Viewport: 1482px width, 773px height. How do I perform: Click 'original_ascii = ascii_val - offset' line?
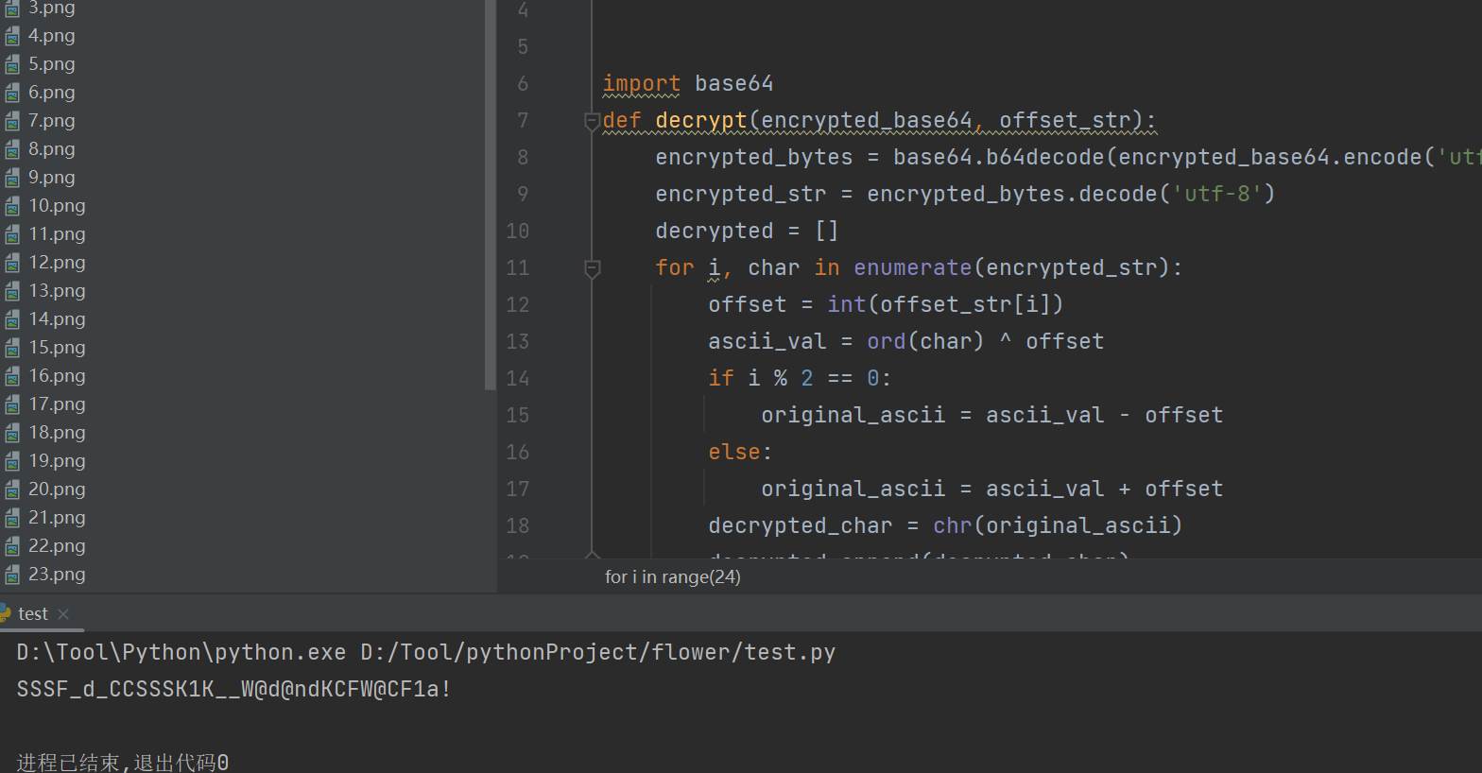coord(991,416)
